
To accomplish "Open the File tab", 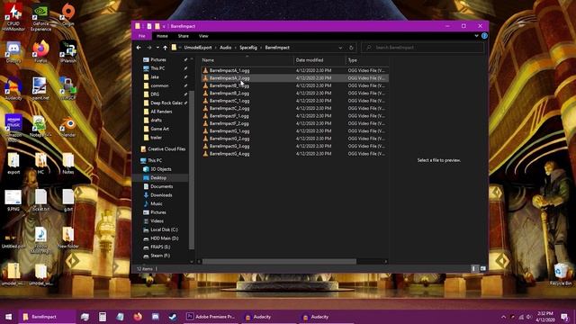I will (142, 36).
